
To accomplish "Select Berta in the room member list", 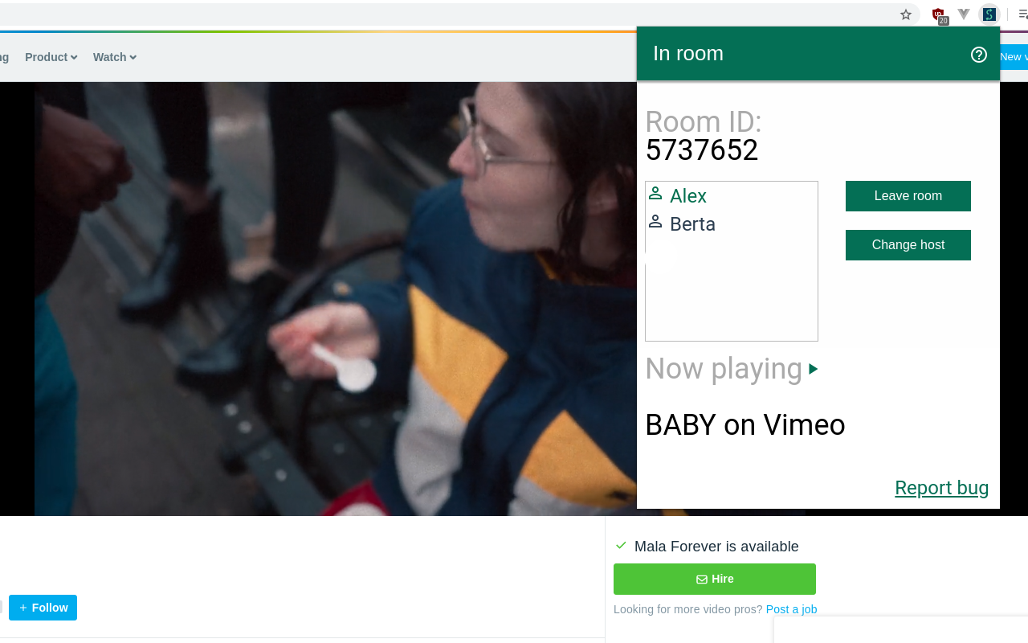I will point(692,224).
